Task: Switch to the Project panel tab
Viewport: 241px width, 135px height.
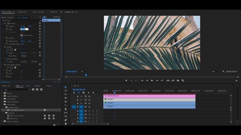Action: (6, 86)
